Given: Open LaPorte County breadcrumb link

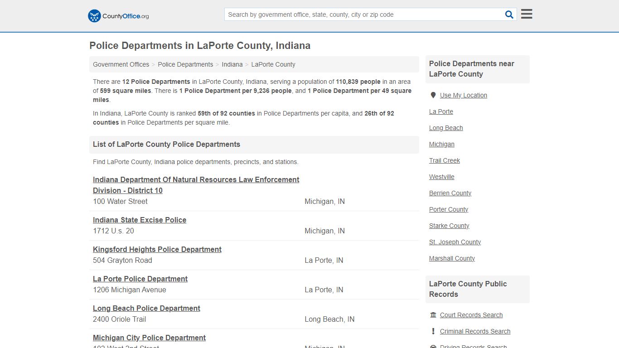Looking at the screenshot, I should (x=273, y=64).
